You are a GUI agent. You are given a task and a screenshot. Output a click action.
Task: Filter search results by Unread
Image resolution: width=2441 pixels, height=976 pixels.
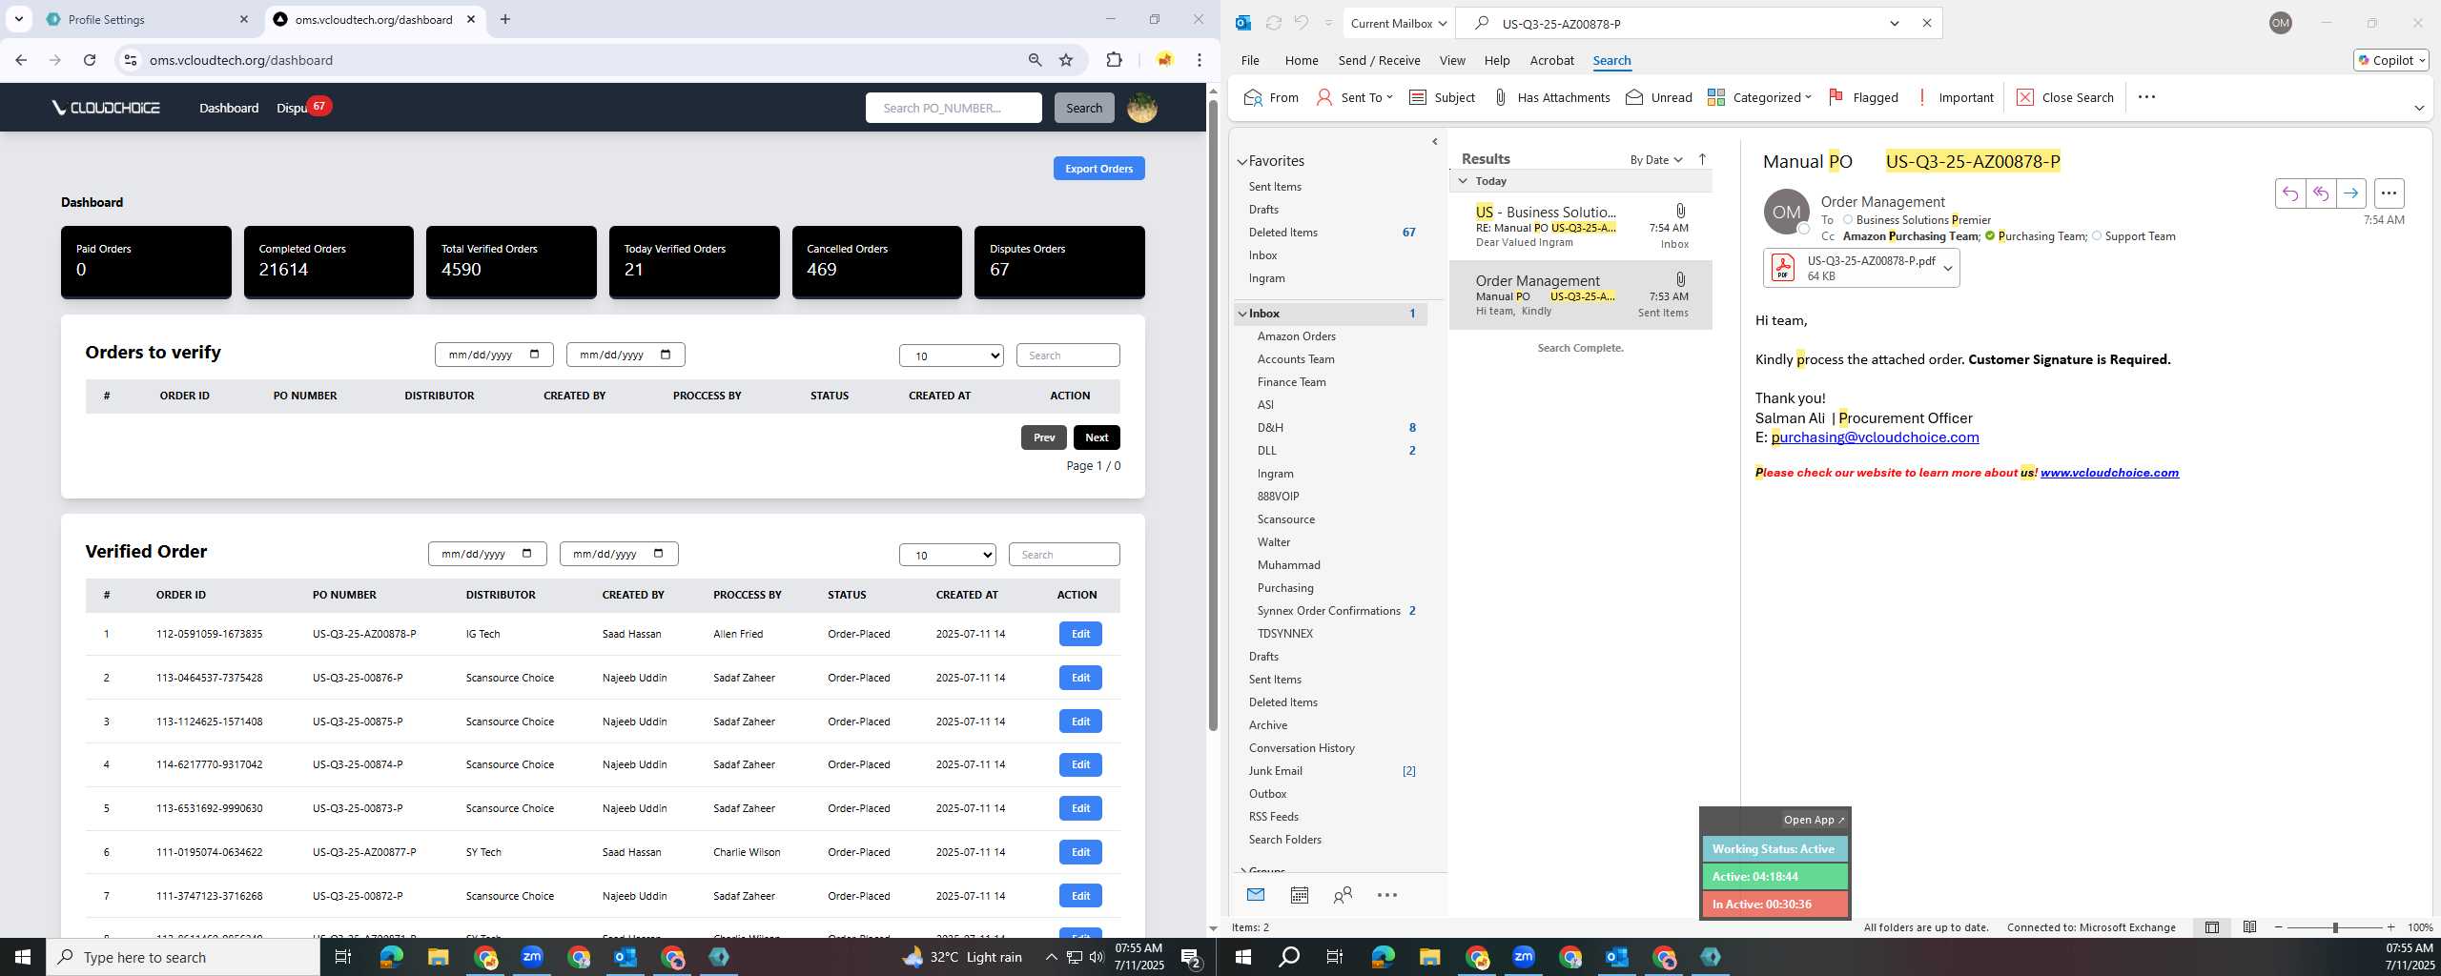[1659, 97]
